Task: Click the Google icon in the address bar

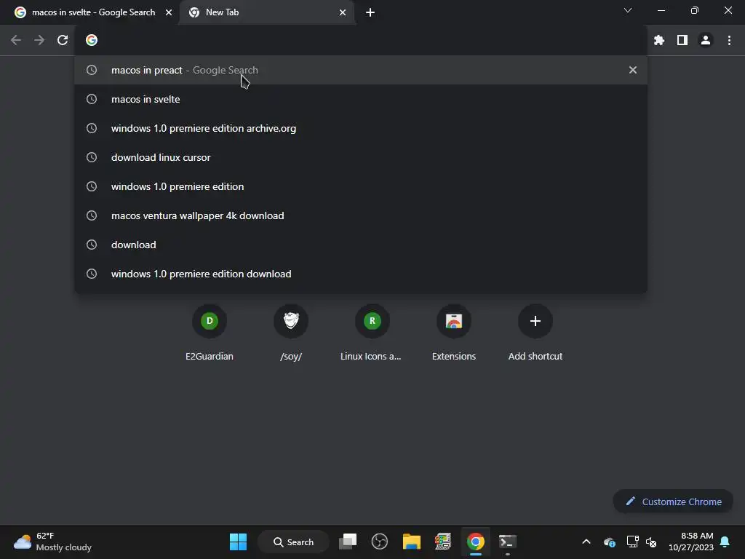Action: click(92, 41)
